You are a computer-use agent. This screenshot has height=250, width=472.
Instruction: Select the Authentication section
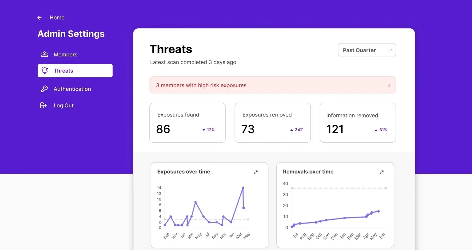pyautogui.click(x=72, y=89)
